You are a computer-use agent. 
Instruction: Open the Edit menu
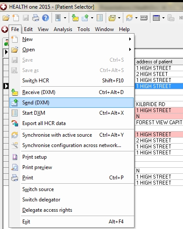(28, 29)
